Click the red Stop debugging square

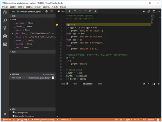pyautogui.click(x=95, y=11)
